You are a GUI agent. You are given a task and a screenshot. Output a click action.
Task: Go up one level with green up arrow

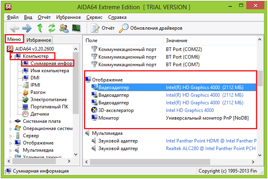[x=40, y=28]
